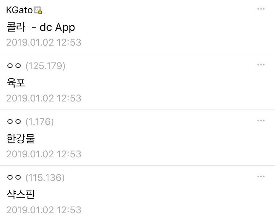Click the timestamp under the 육포 comment
Viewport: 275px width, 218px height.
(44, 98)
